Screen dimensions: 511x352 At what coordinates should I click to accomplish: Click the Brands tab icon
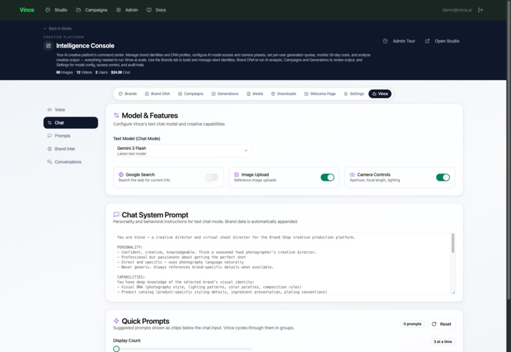(120, 94)
